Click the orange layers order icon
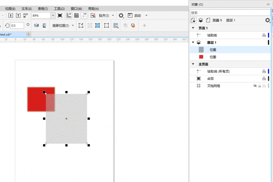273x182 pixels. point(133,26)
